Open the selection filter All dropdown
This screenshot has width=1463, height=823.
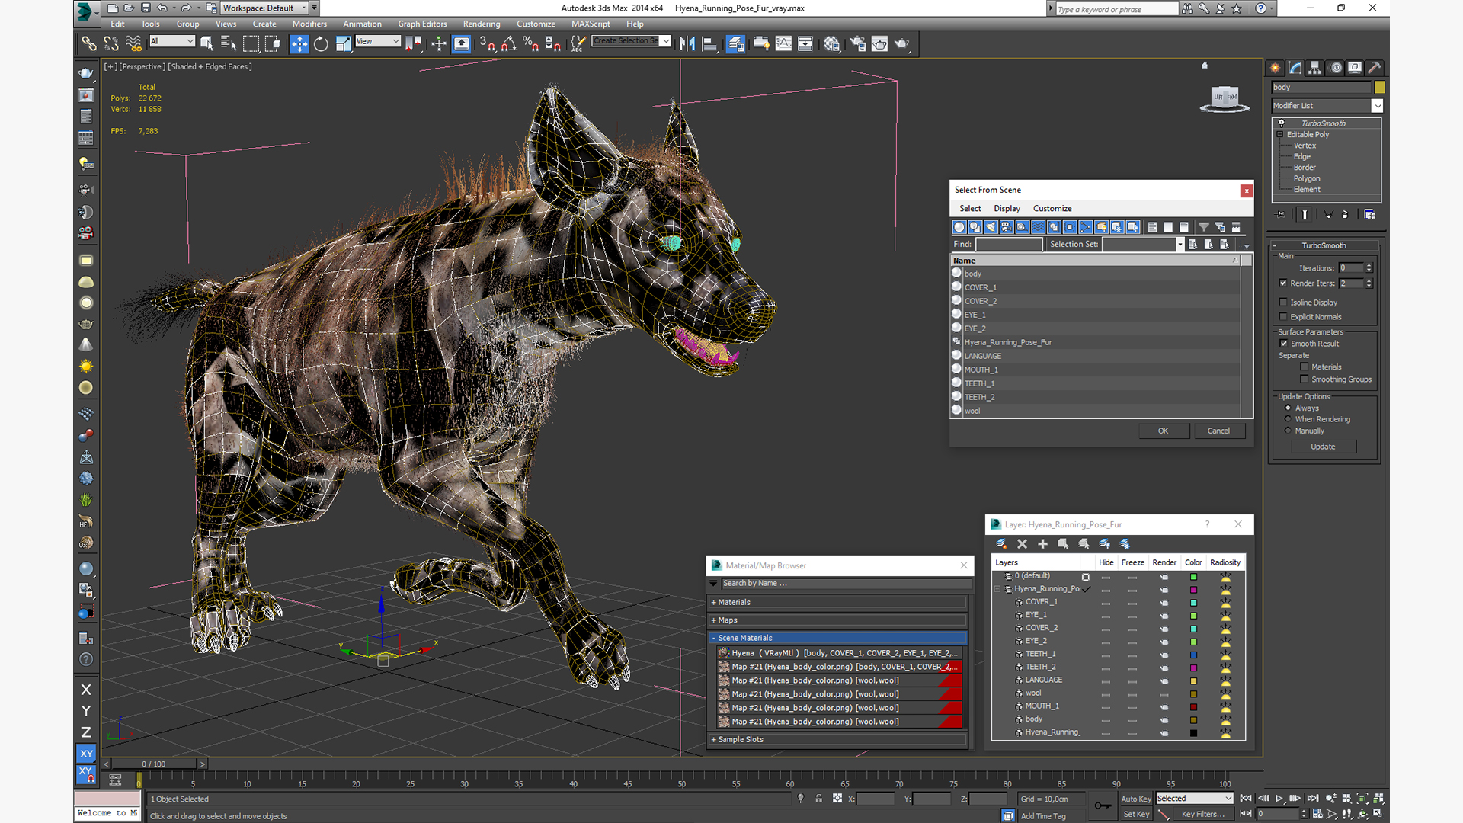[x=172, y=41]
